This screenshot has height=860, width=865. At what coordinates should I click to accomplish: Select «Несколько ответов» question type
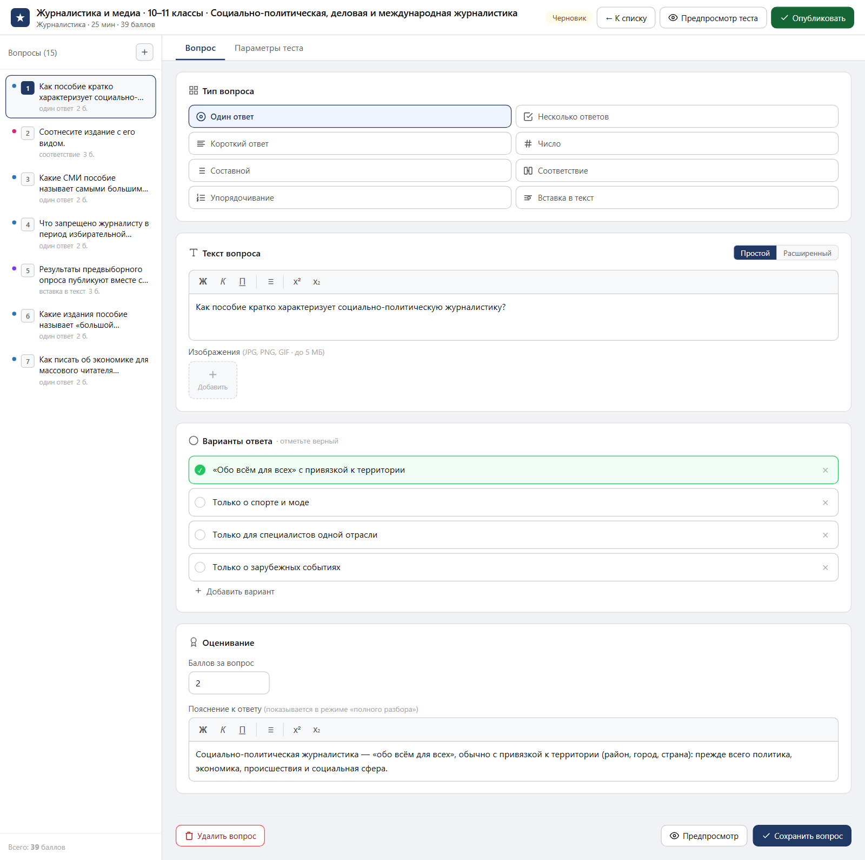677,116
